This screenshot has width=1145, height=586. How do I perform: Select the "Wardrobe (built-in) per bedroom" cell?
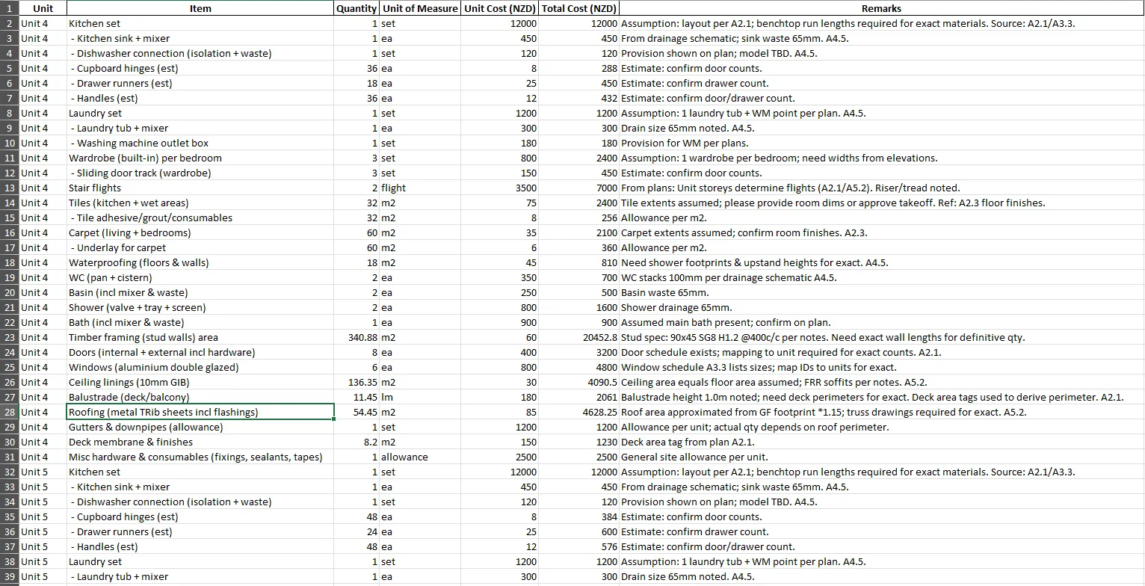point(200,158)
